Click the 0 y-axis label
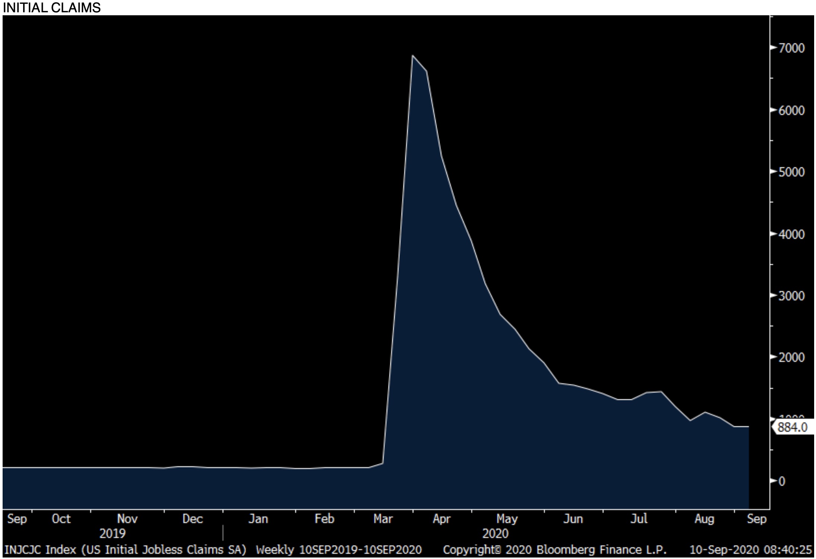Viewport: 816px width, 559px height. (782, 481)
